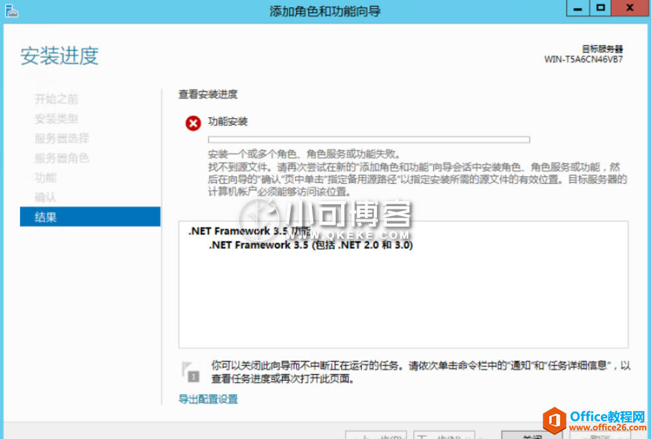This screenshot has width=651, height=439.
Task: Click the 查看安装进度 heading
Action: (208, 95)
